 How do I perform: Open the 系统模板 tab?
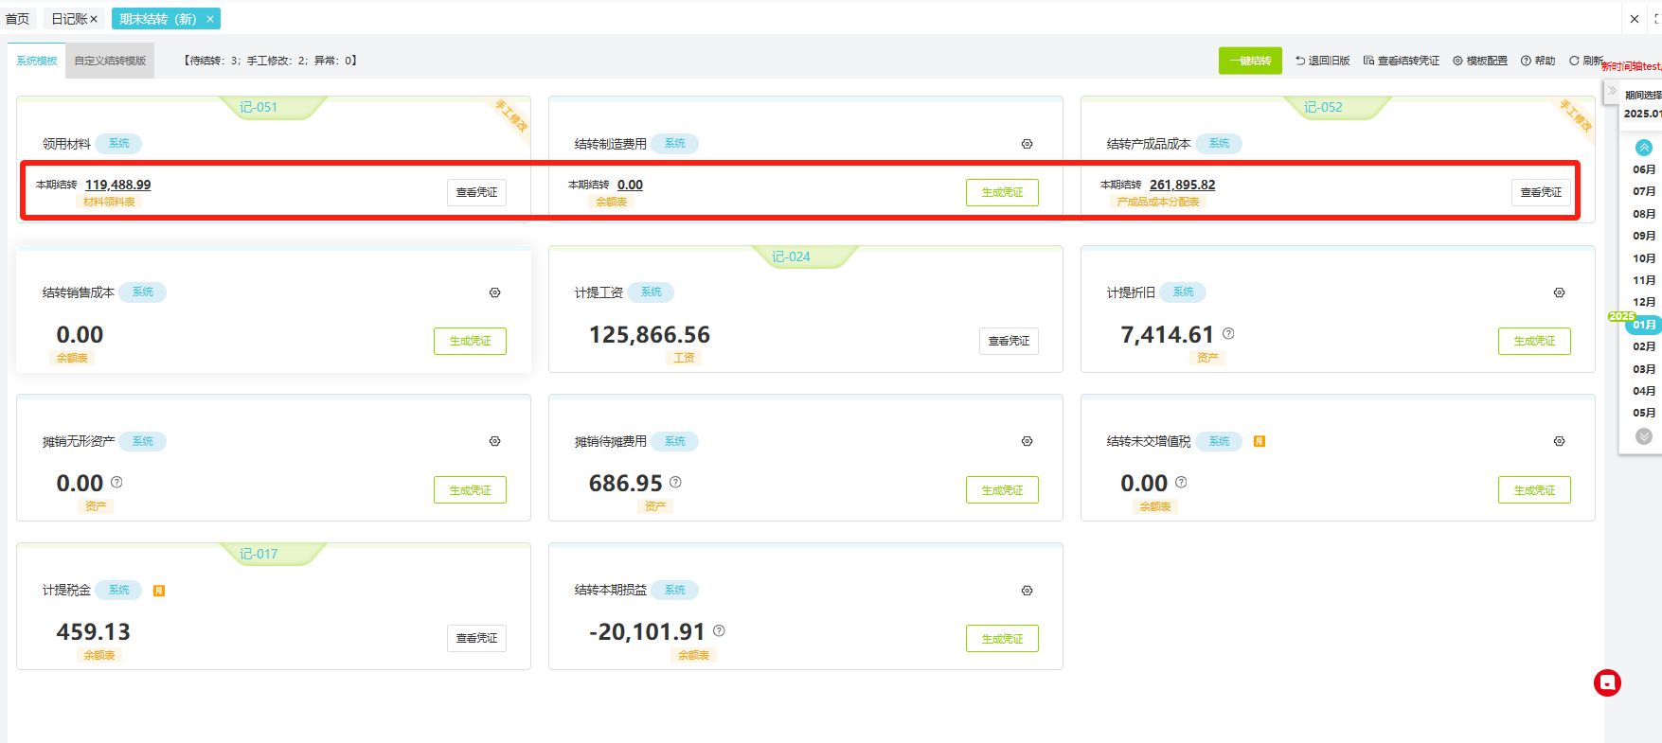click(37, 61)
